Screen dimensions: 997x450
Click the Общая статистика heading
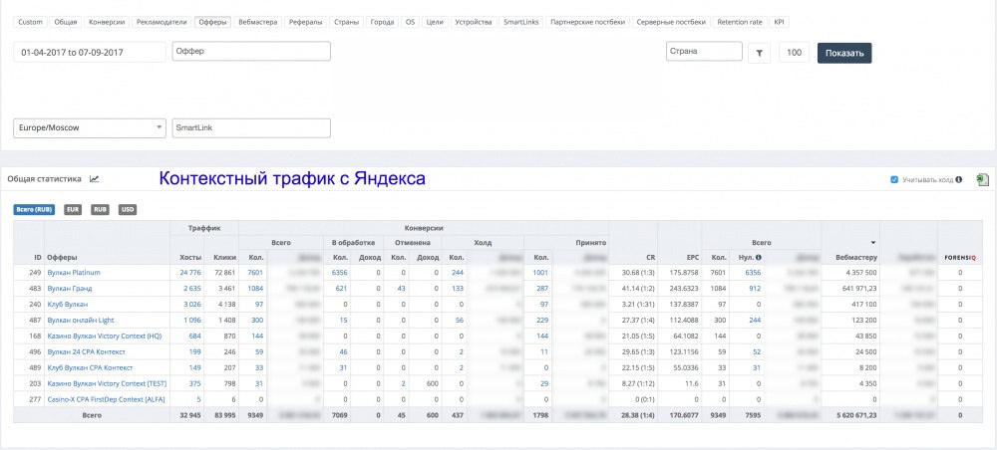pyautogui.click(x=45, y=179)
